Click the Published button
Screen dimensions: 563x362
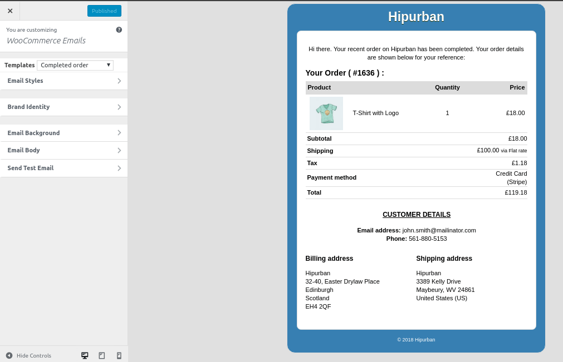[x=104, y=11]
